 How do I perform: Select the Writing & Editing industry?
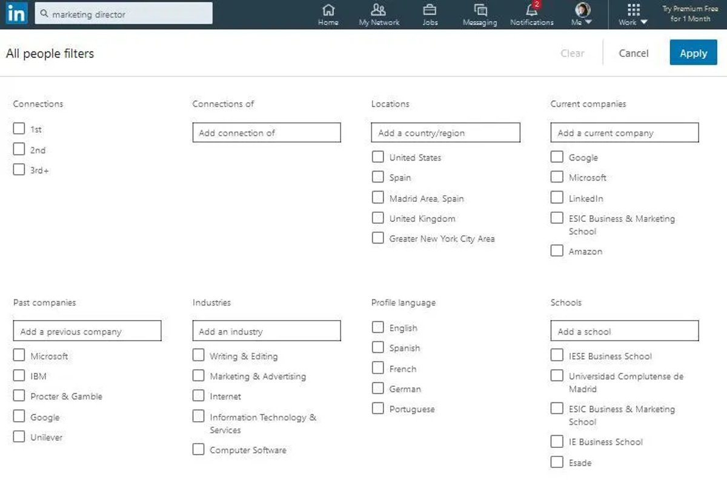pos(198,355)
